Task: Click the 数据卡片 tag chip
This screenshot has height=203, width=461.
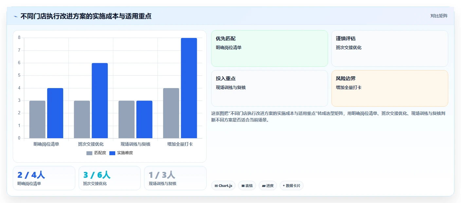Action: [x=291, y=186]
